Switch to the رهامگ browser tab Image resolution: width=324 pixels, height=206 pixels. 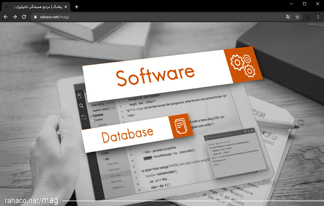(36, 7)
